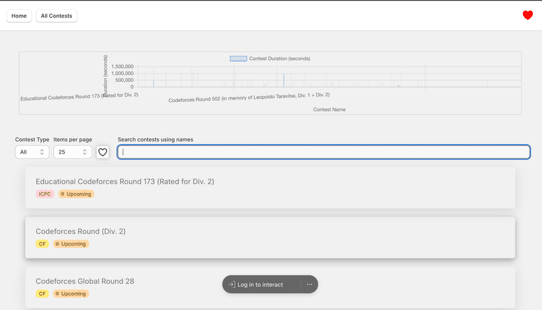
Task: Click the CF tag on Global Round 28
Action: 42,294
